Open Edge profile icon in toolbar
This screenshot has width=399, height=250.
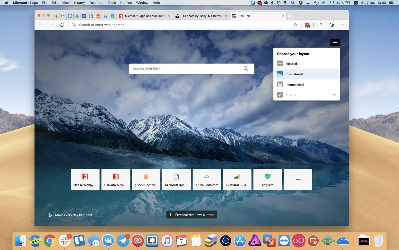point(321,25)
